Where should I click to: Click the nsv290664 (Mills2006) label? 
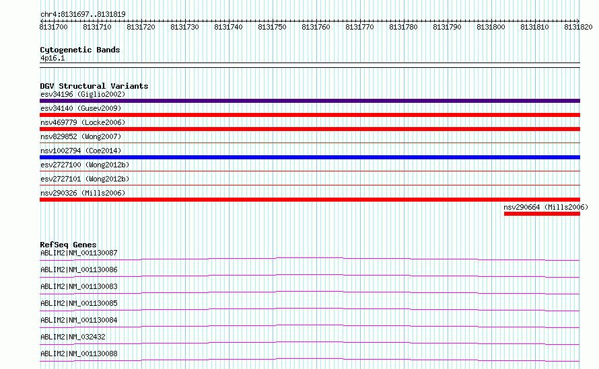coord(546,207)
